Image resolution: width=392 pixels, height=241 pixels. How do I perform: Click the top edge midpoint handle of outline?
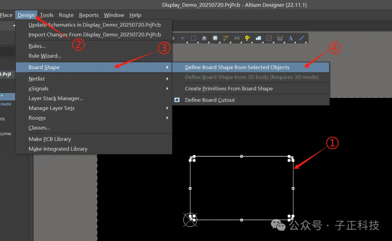click(241, 156)
